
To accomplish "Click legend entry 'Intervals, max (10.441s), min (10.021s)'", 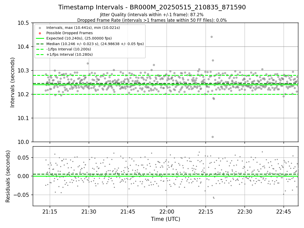I will [83, 27].
